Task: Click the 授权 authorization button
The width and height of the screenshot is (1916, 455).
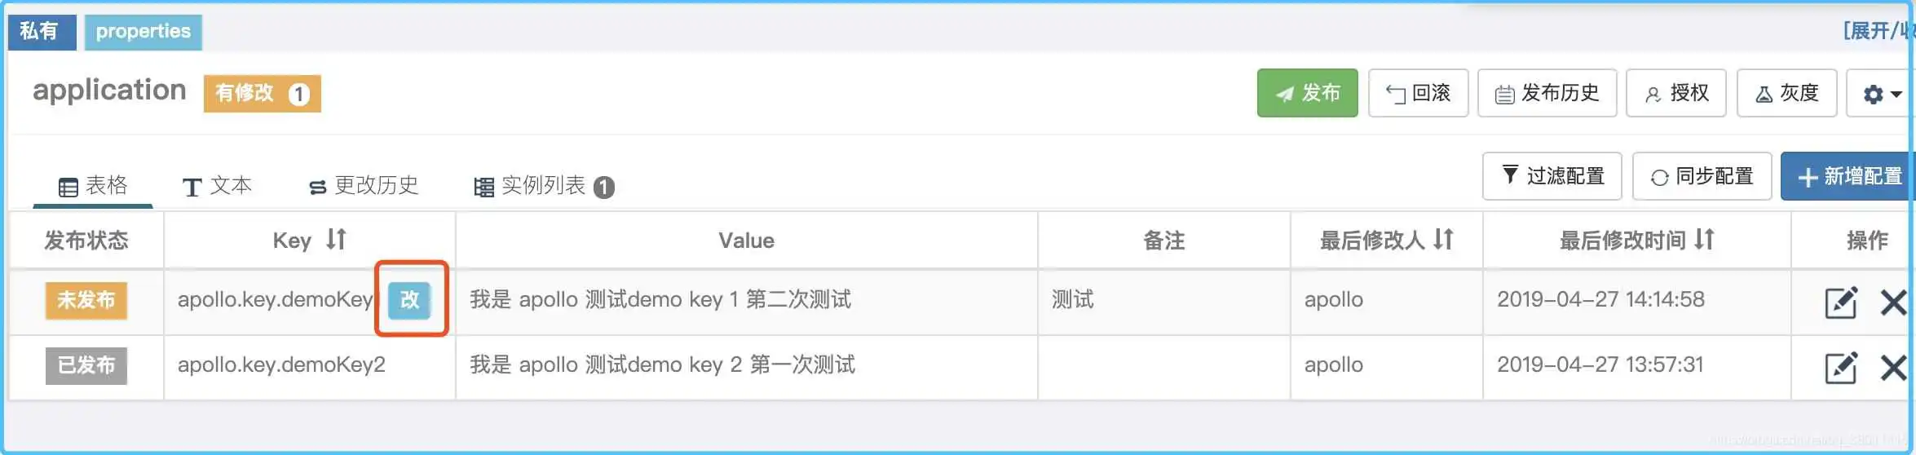Action: (1675, 93)
